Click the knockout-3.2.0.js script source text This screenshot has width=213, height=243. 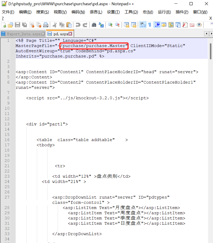[90, 98]
